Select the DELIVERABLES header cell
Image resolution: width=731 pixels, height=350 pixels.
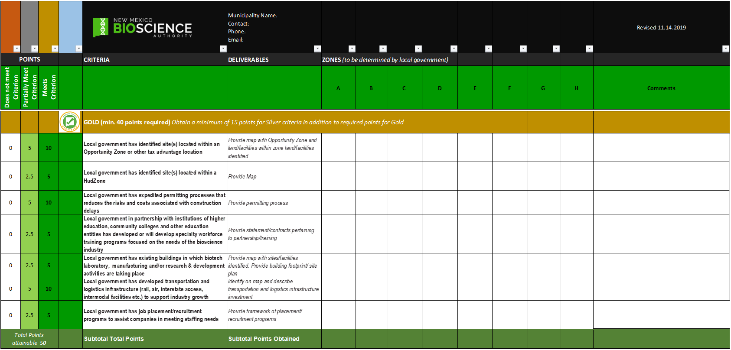274,59
